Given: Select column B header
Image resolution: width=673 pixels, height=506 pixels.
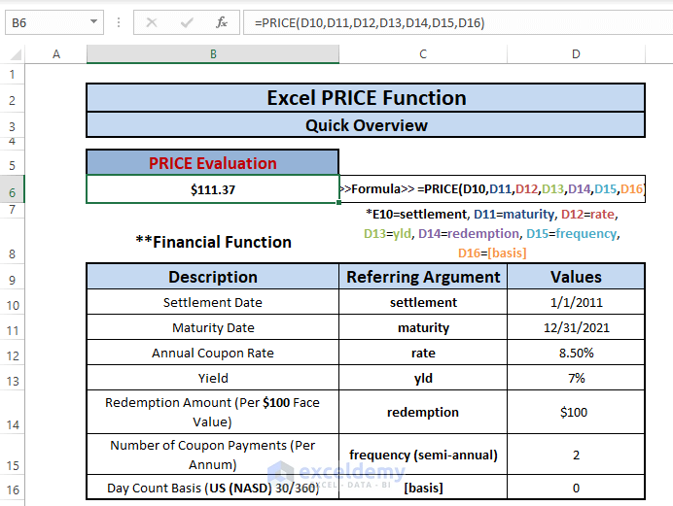Looking at the screenshot, I should 213,54.
